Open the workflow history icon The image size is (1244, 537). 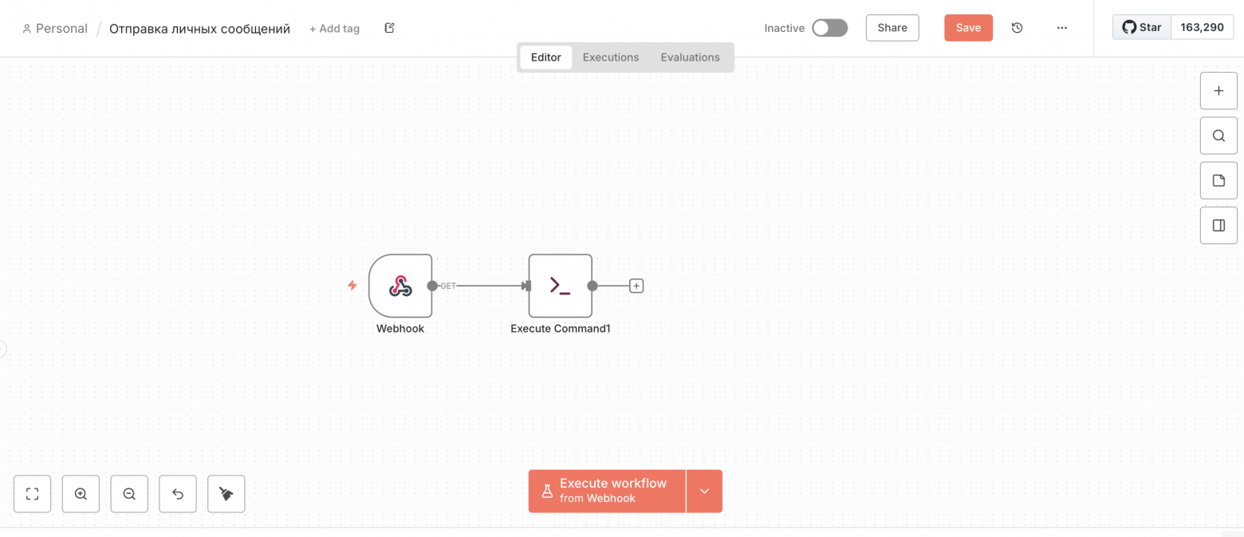coord(1017,28)
